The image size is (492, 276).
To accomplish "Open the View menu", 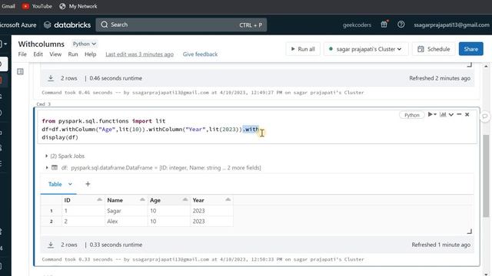I will pos(55,54).
